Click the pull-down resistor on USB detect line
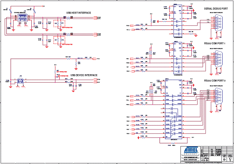Viewport: 234px width, 164px height. pyautogui.click(x=76, y=64)
